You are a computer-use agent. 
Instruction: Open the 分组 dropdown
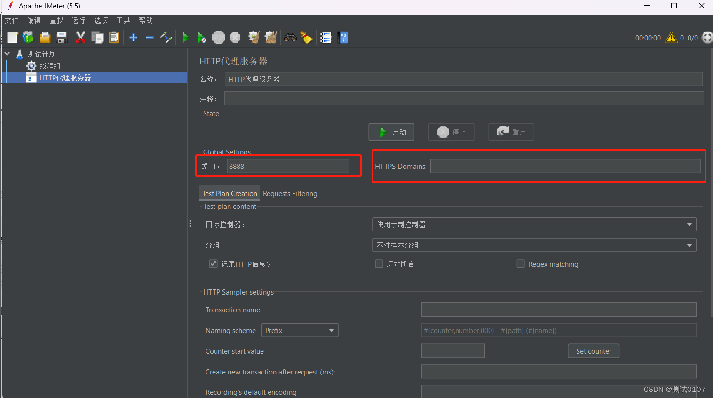click(534, 245)
